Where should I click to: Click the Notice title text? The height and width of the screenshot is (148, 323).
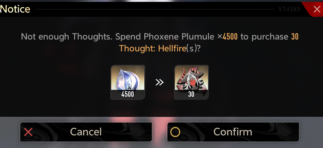16,9
